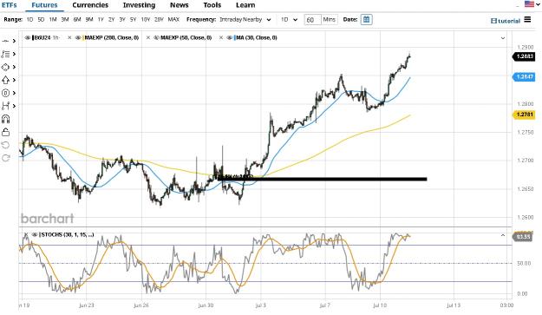Screen dimensions: 542x315
Task: Remove the MAEXP (50, Close, 0) study
Action: pos(148,37)
